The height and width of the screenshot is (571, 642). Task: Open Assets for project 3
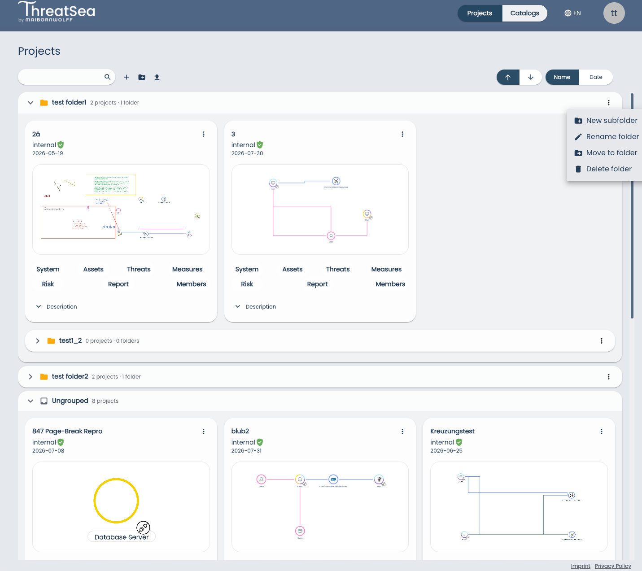click(293, 269)
